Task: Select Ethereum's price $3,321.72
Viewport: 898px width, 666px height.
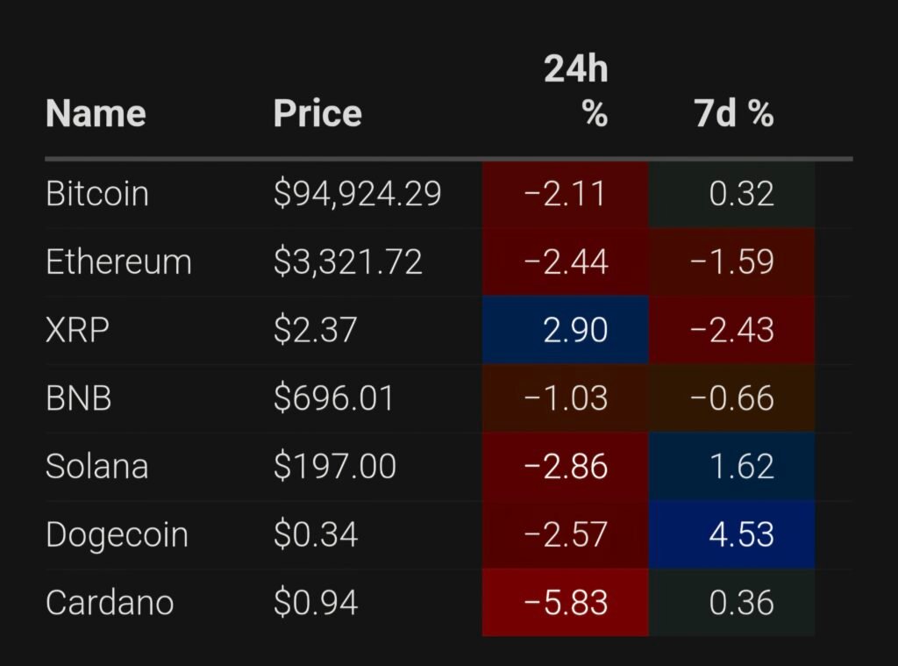Action: click(347, 262)
